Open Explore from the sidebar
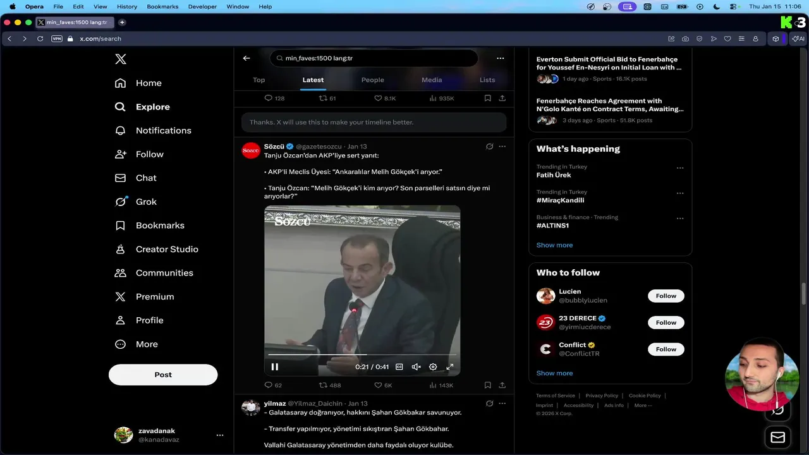809x455 pixels. coord(142,107)
